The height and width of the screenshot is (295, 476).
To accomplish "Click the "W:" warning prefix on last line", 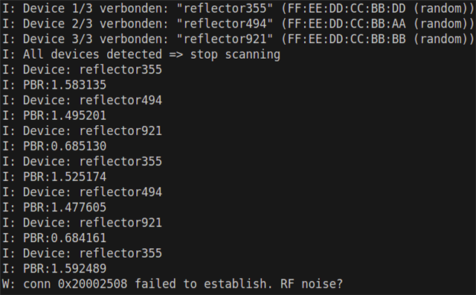I will coord(9,284).
